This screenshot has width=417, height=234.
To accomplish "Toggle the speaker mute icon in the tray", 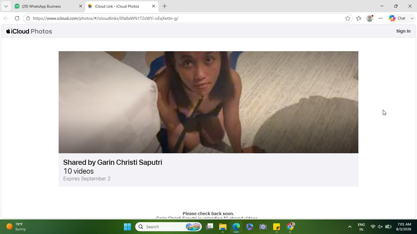I will (380, 227).
